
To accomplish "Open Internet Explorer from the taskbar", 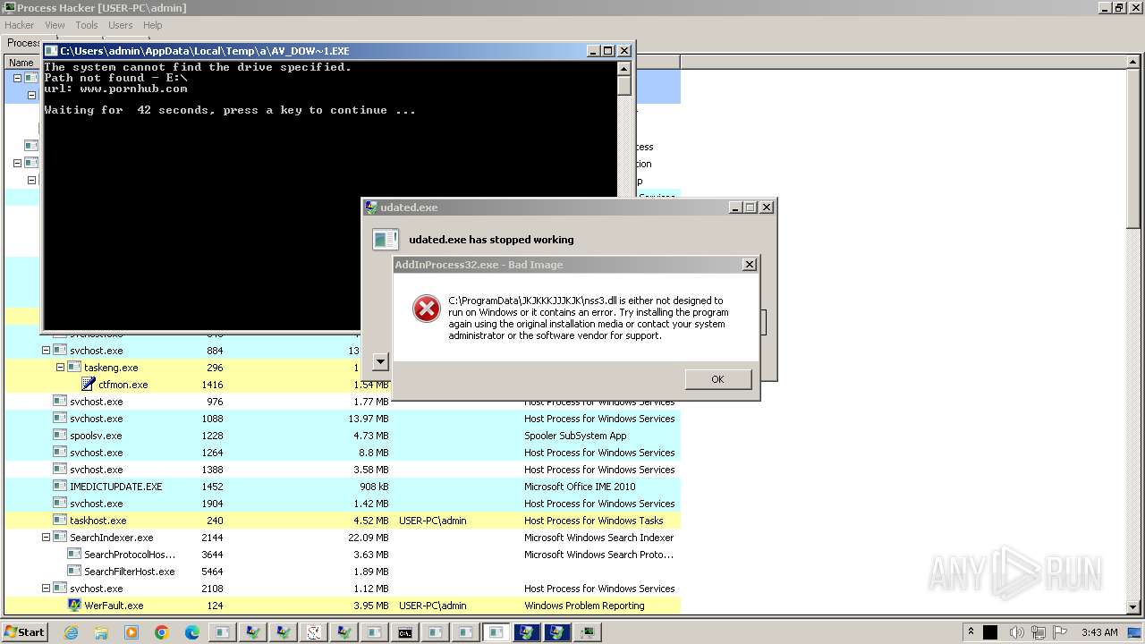I will click(71, 632).
